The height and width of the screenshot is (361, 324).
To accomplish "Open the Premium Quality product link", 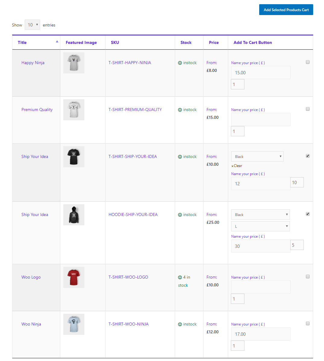I will tap(37, 110).
